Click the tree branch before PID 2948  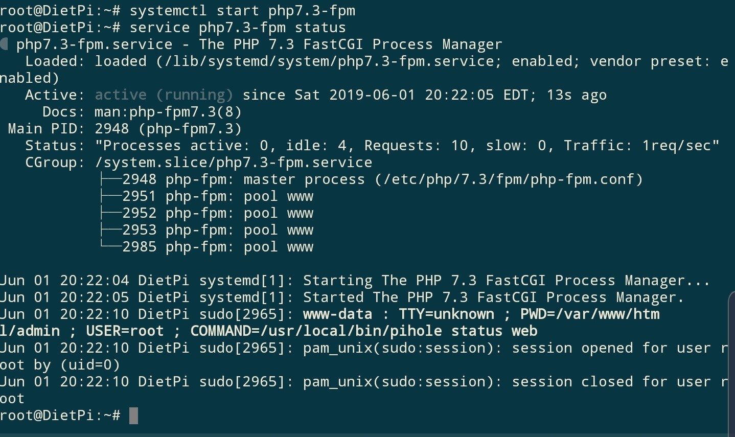(111, 179)
